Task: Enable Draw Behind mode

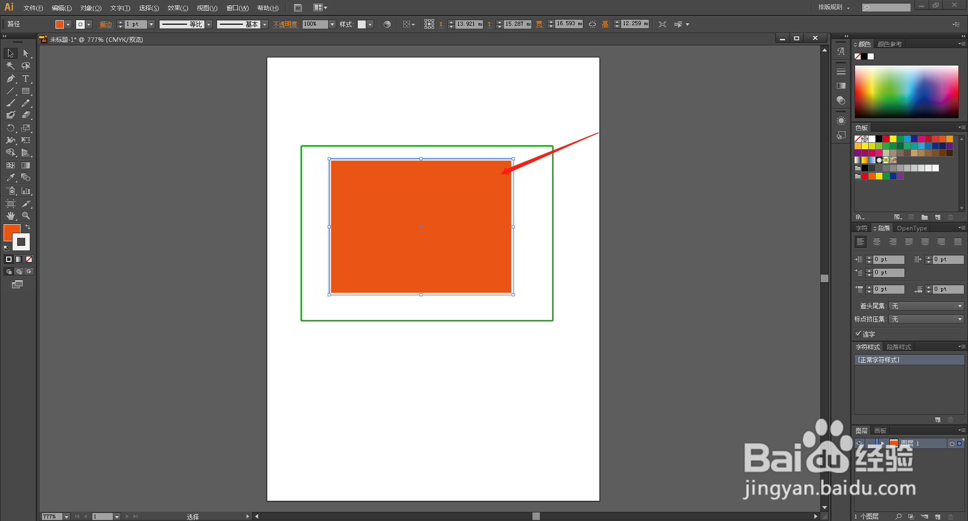Action: pos(19,272)
